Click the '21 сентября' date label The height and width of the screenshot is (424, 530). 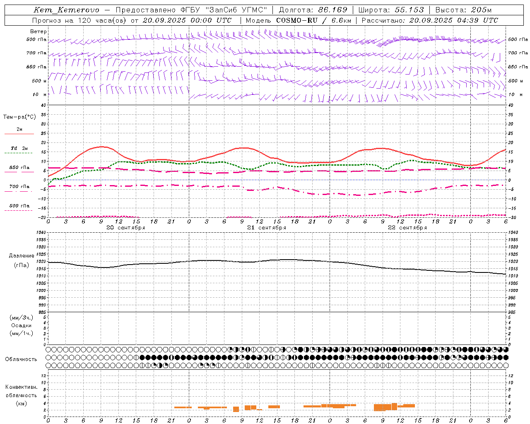pos(267,228)
